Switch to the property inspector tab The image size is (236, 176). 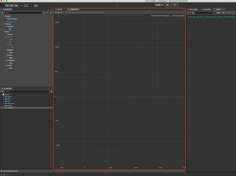click(193, 9)
